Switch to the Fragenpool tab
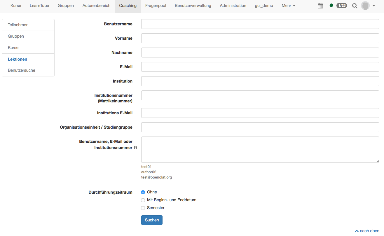The image size is (384, 236). coord(156,6)
